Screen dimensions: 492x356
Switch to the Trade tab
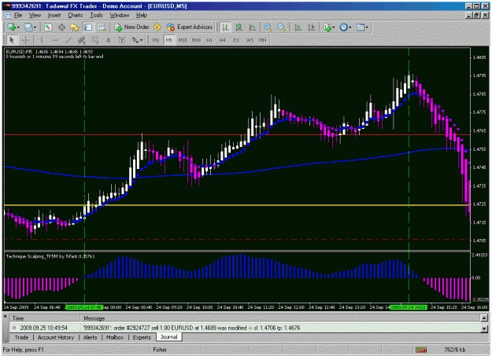tap(22, 337)
